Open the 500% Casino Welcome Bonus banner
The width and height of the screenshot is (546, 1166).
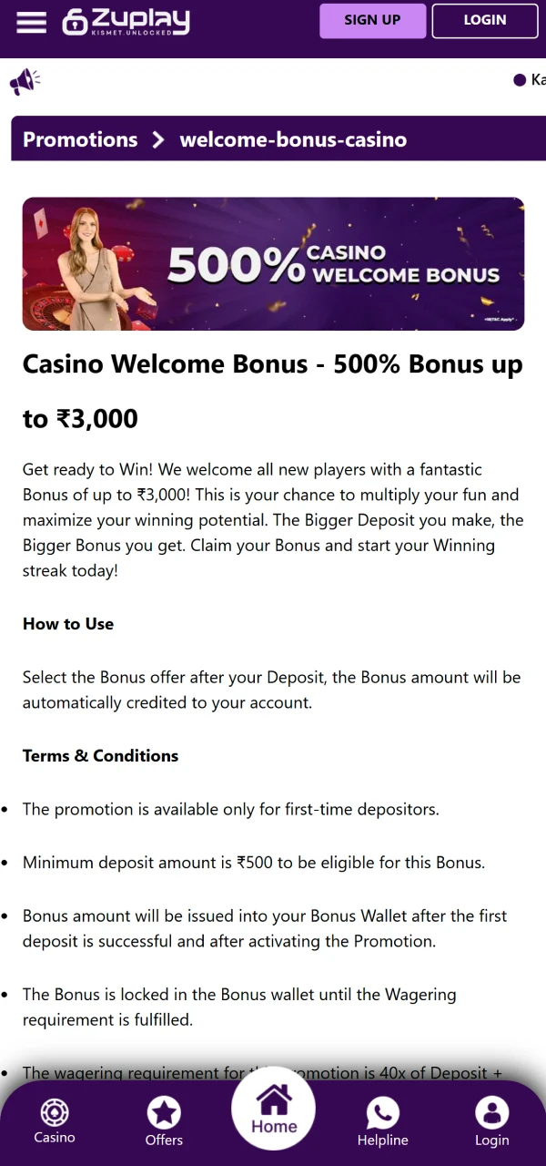click(273, 263)
